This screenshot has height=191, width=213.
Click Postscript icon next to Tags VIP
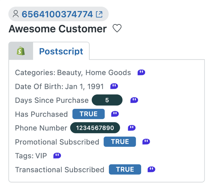click(x=57, y=156)
